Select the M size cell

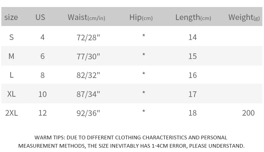tap(11, 56)
